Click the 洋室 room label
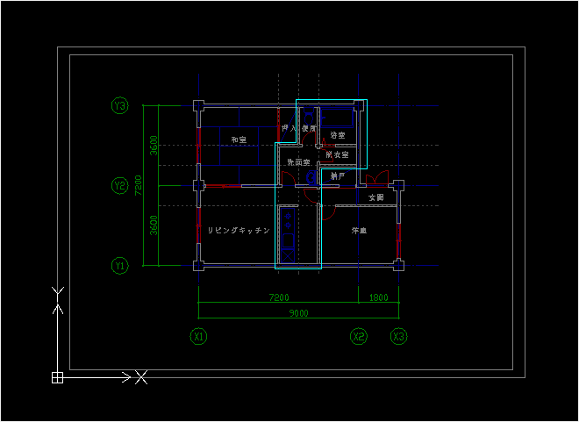This screenshot has width=579, height=422. coord(359,231)
